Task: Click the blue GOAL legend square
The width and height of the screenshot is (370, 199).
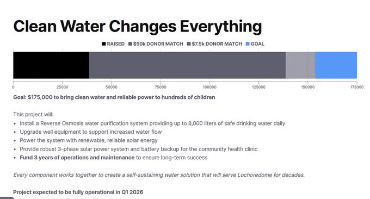Action: (248, 44)
